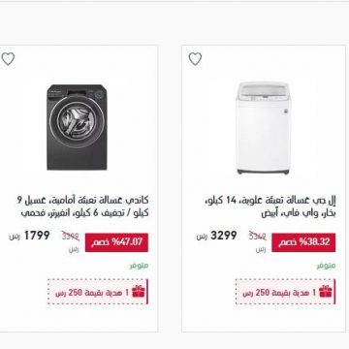Select the 250 SAR gift offer on Candy

[98, 292]
